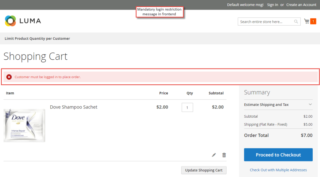Open Limit Product Quantity per Customer menu
The image size is (320, 177).
(37, 39)
